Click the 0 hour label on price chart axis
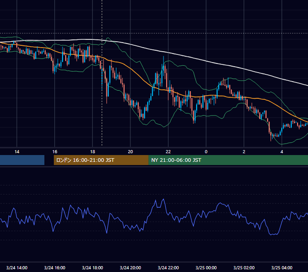The width and height of the screenshot is (308, 272). point(206,152)
